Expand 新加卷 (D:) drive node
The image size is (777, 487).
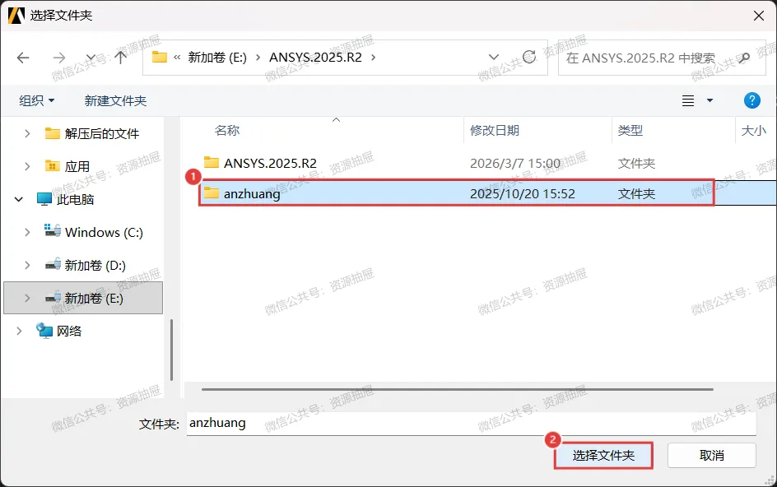coord(27,265)
